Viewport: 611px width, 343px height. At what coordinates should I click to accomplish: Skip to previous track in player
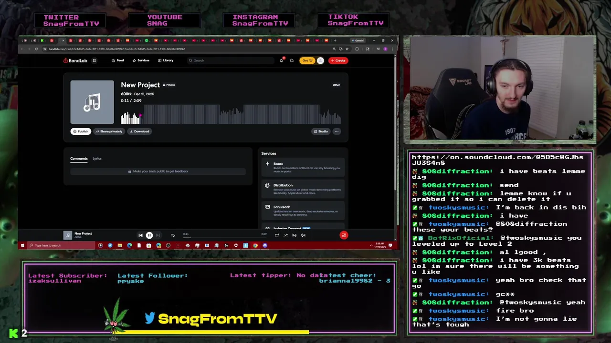tap(140, 235)
